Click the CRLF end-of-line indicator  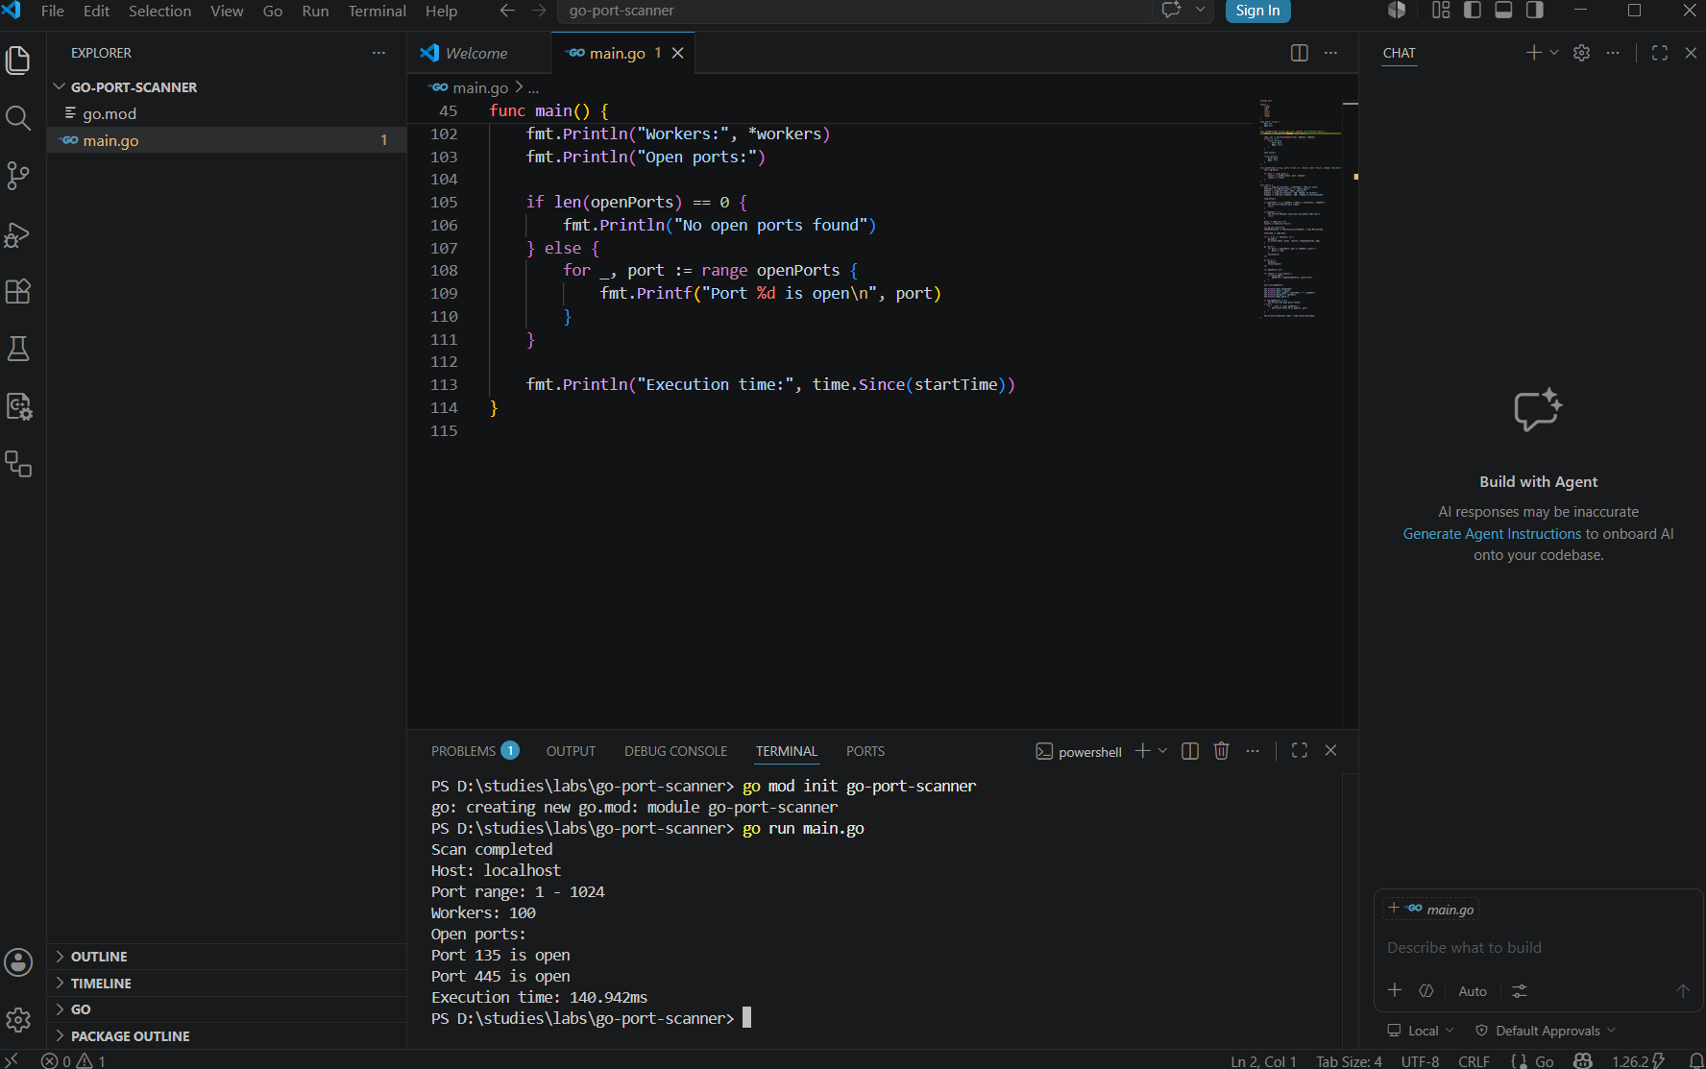pyautogui.click(x=1474, y=1060)
